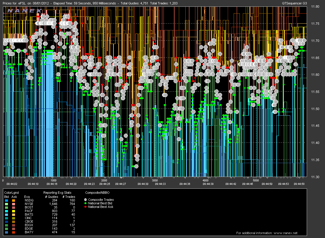Click the 'National Best Ask' legend text
The image size is (325, 238).
coord(101,207)
